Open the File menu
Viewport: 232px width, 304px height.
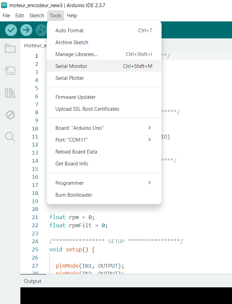(x=6, y=16)
